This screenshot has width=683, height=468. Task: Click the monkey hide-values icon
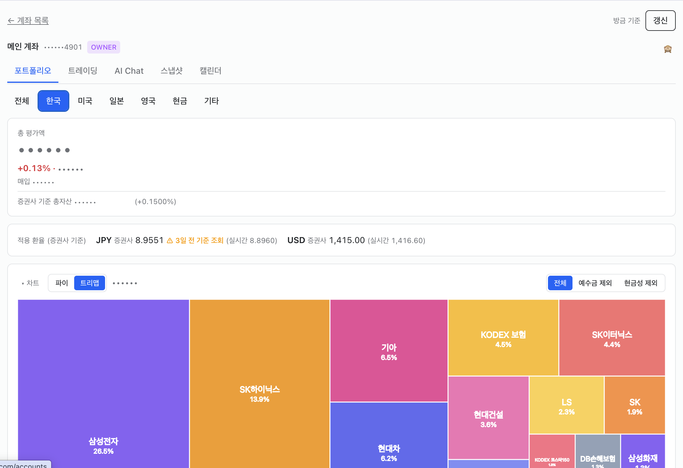668,49
